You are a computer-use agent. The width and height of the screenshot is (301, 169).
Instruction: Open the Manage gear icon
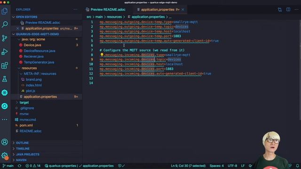point(5,155)
